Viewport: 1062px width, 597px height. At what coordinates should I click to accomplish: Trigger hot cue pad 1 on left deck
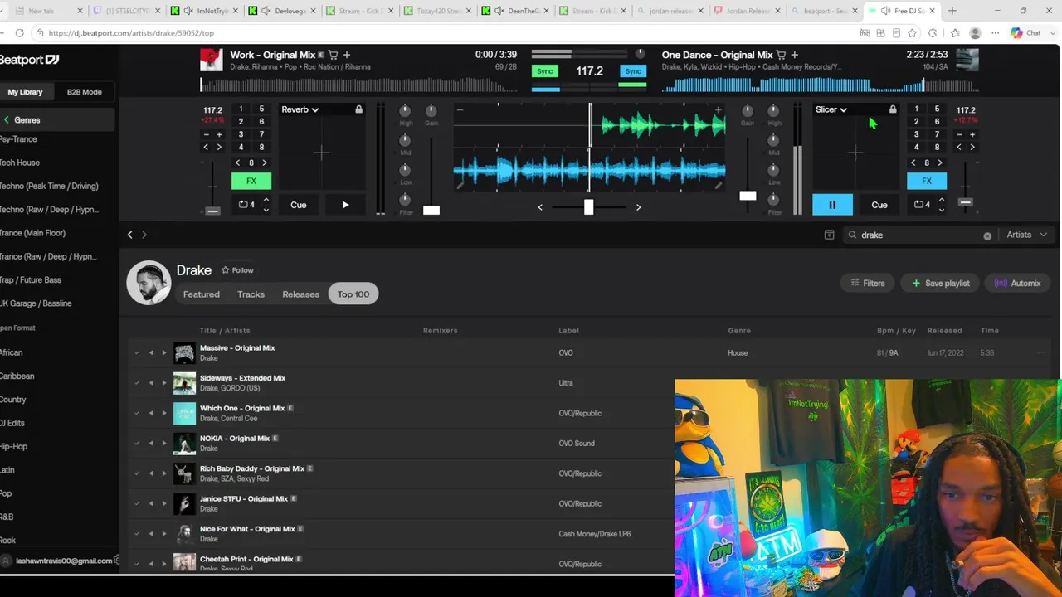[x=241, y=109]
